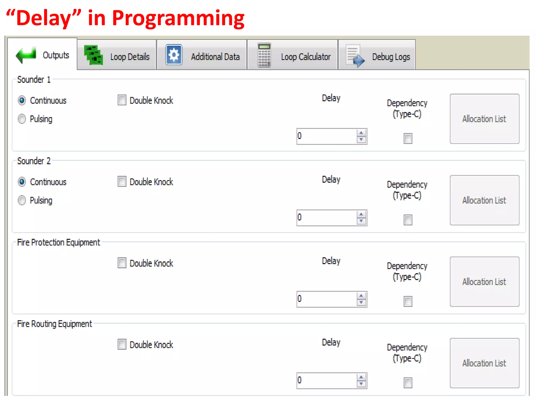Open the Debug Logs tab
The height and width of the screenshot is (402, 536).
pos(377,55)
